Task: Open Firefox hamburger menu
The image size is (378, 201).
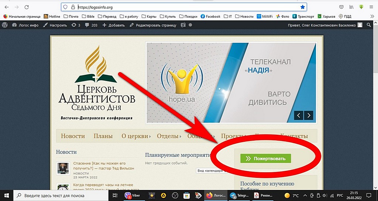Action: (371, 7)
